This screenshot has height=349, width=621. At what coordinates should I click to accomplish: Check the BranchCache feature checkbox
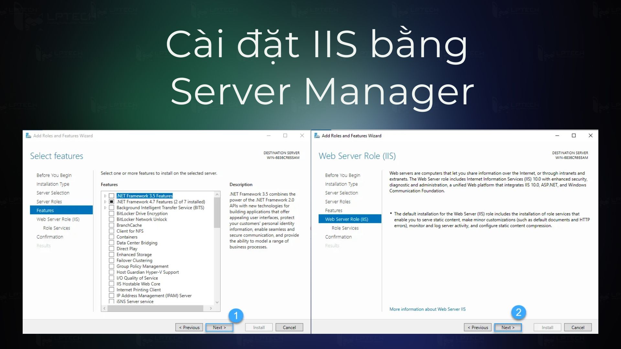point(112,225)
